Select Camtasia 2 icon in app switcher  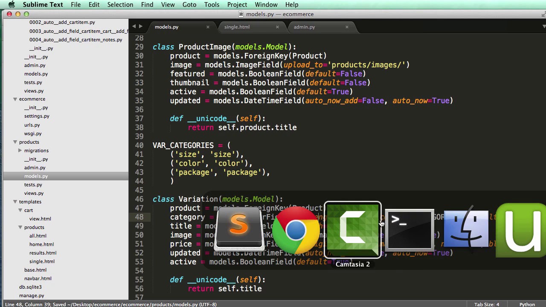coord(353,230)
